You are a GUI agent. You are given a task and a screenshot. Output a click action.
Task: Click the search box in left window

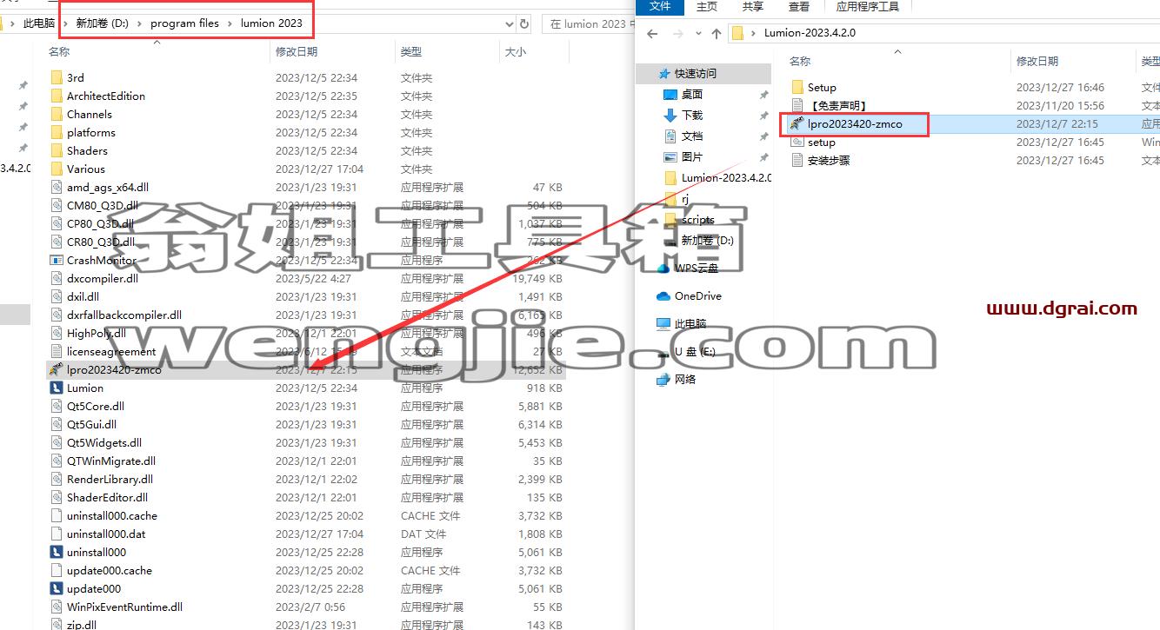(x=588, y=23)
